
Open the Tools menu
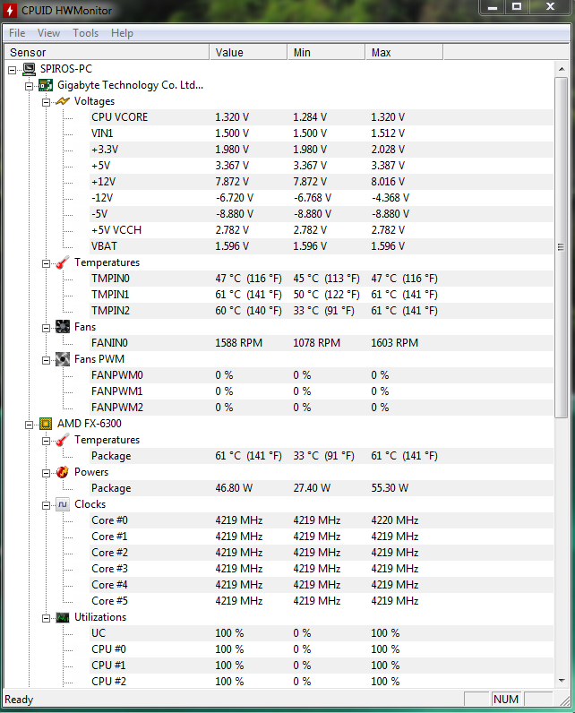pos(85,33)
